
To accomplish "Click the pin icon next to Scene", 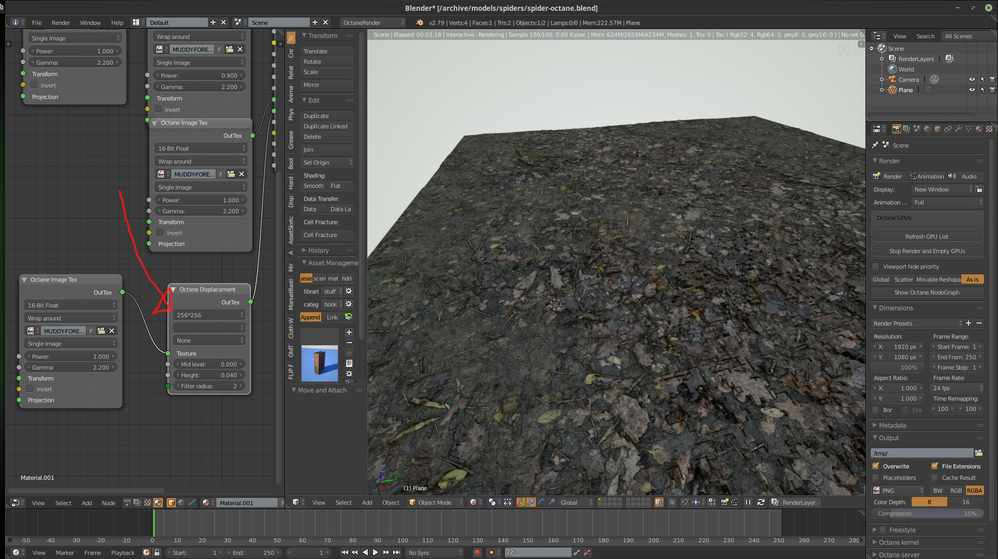I will tap(875, 145).
